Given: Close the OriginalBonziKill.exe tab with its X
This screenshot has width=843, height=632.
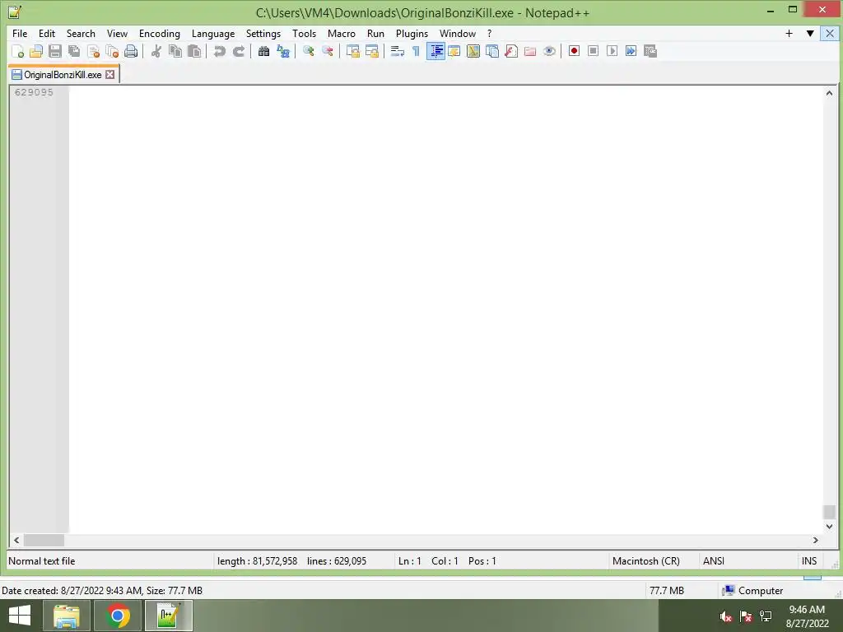Looking at the screenshot, I should pyautogui.click(x=109, y=75).
